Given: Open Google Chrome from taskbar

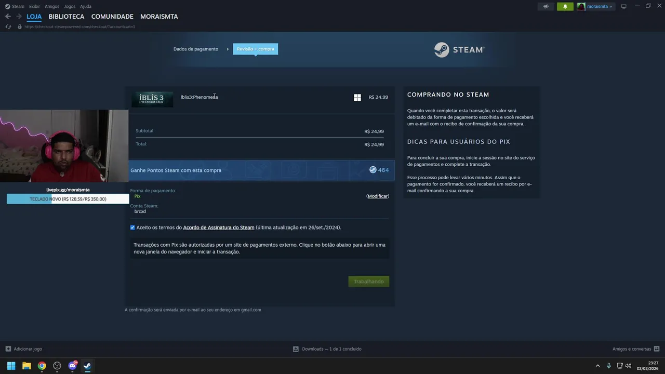Looking at the screenshot, I should coord(42,366).
